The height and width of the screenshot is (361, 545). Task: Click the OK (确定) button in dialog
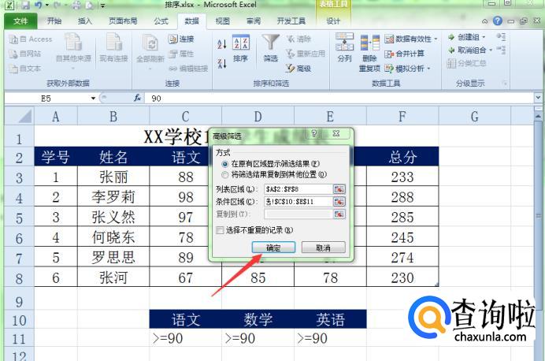(x=273, y=247)
